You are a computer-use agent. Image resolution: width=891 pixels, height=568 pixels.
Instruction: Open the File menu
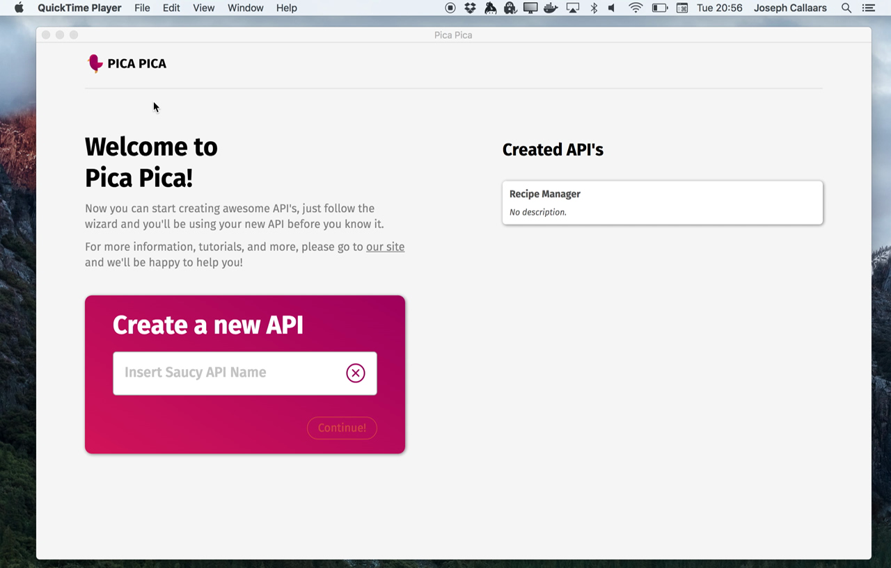[142, 8]
